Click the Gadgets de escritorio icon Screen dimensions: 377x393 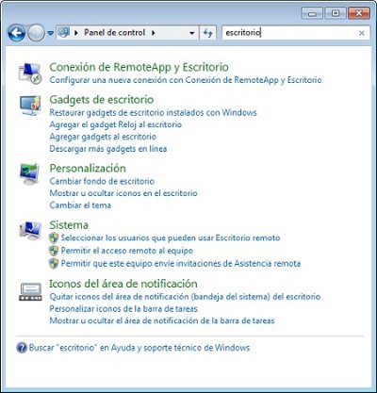[x=30, y=106]
